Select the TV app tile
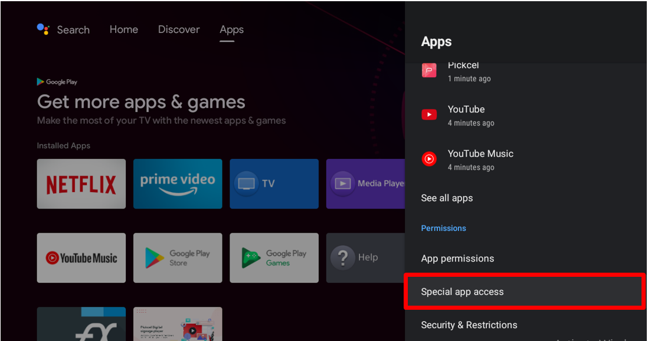648x341 pixels. [274, 184]
